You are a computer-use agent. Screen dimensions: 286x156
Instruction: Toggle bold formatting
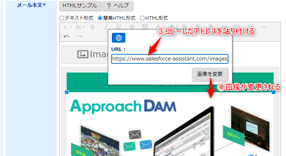pos(93,27)
